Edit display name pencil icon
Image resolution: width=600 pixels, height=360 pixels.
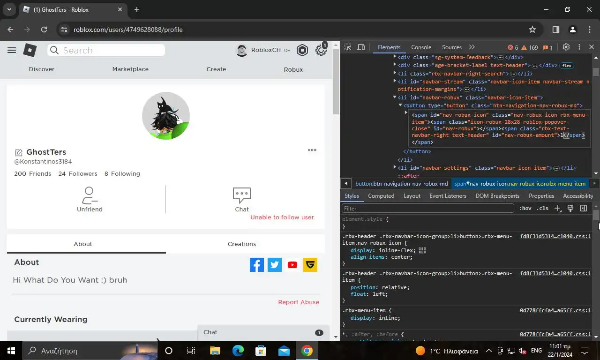tap(19, 152)
